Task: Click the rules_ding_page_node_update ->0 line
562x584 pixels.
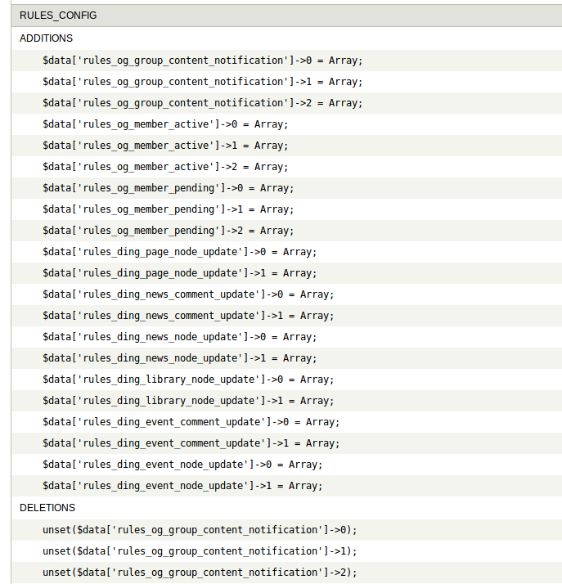Action: pyautogui.click(x=179, y=252)
